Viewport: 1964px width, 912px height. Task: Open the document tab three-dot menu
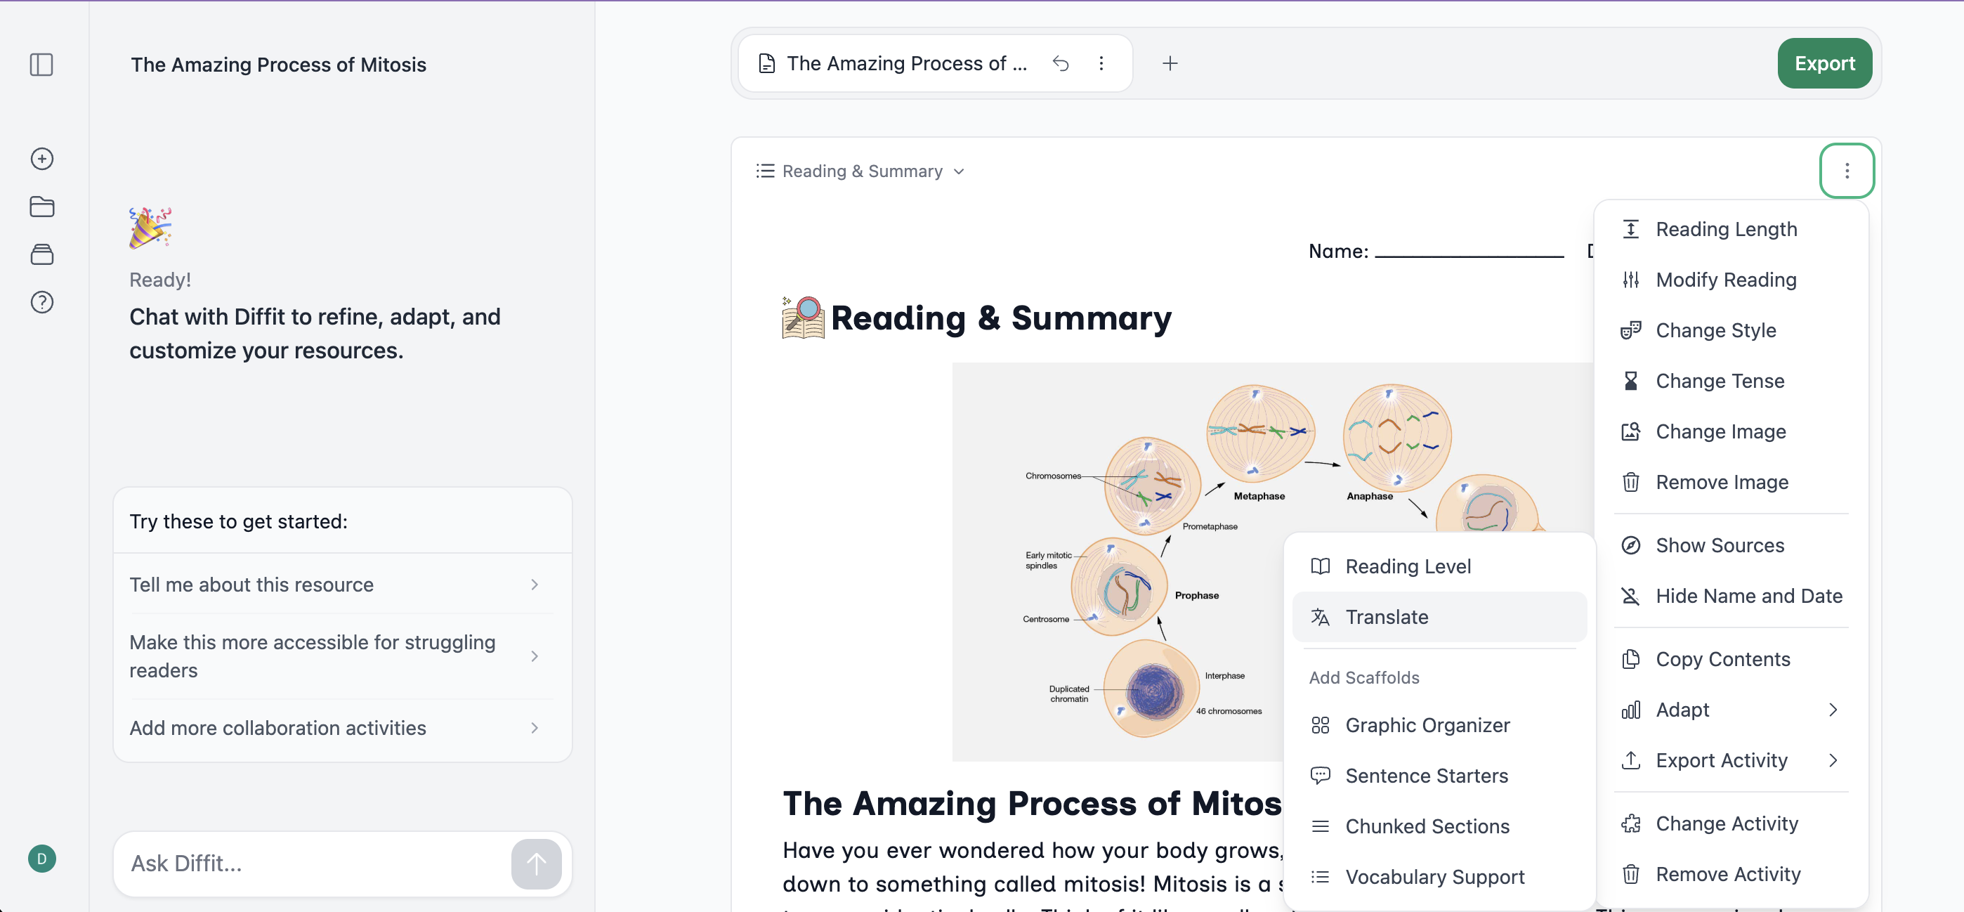click(1101, 63)
